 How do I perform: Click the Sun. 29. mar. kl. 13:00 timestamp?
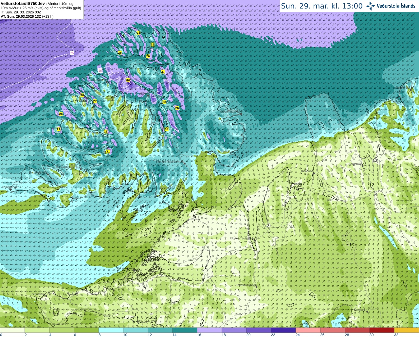pyautogui.click(x=322, y=6)
